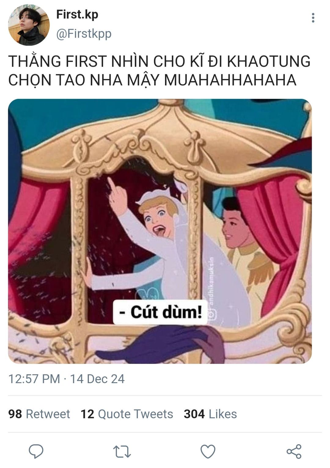The height and width of the screenshot is (468, 330).
Task: Click the display name First.kp
Action: click(x=77, y=14)
